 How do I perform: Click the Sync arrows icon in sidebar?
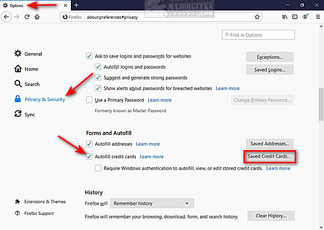pos(18,114)
